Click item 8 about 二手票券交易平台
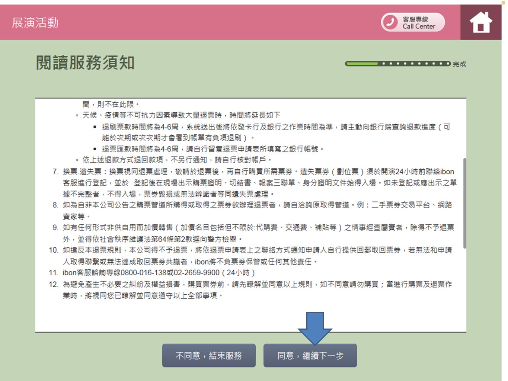Image resolution: width=508 pixels, height=381 pixels. coord(257,211)
